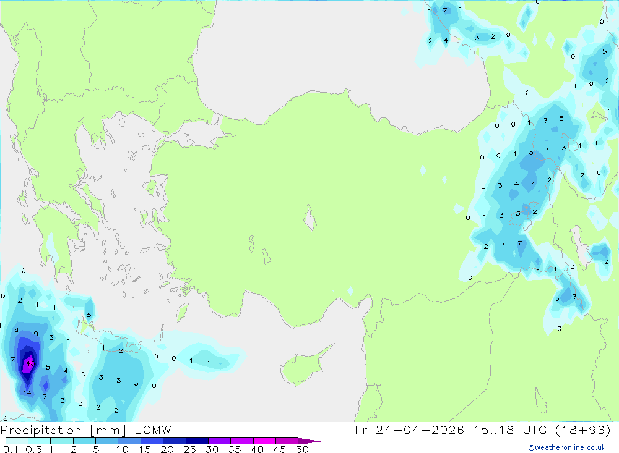Click the "43" precipitation value on map

(30, 363)
